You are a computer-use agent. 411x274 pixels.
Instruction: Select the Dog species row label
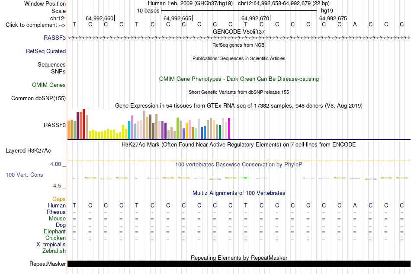61,225
